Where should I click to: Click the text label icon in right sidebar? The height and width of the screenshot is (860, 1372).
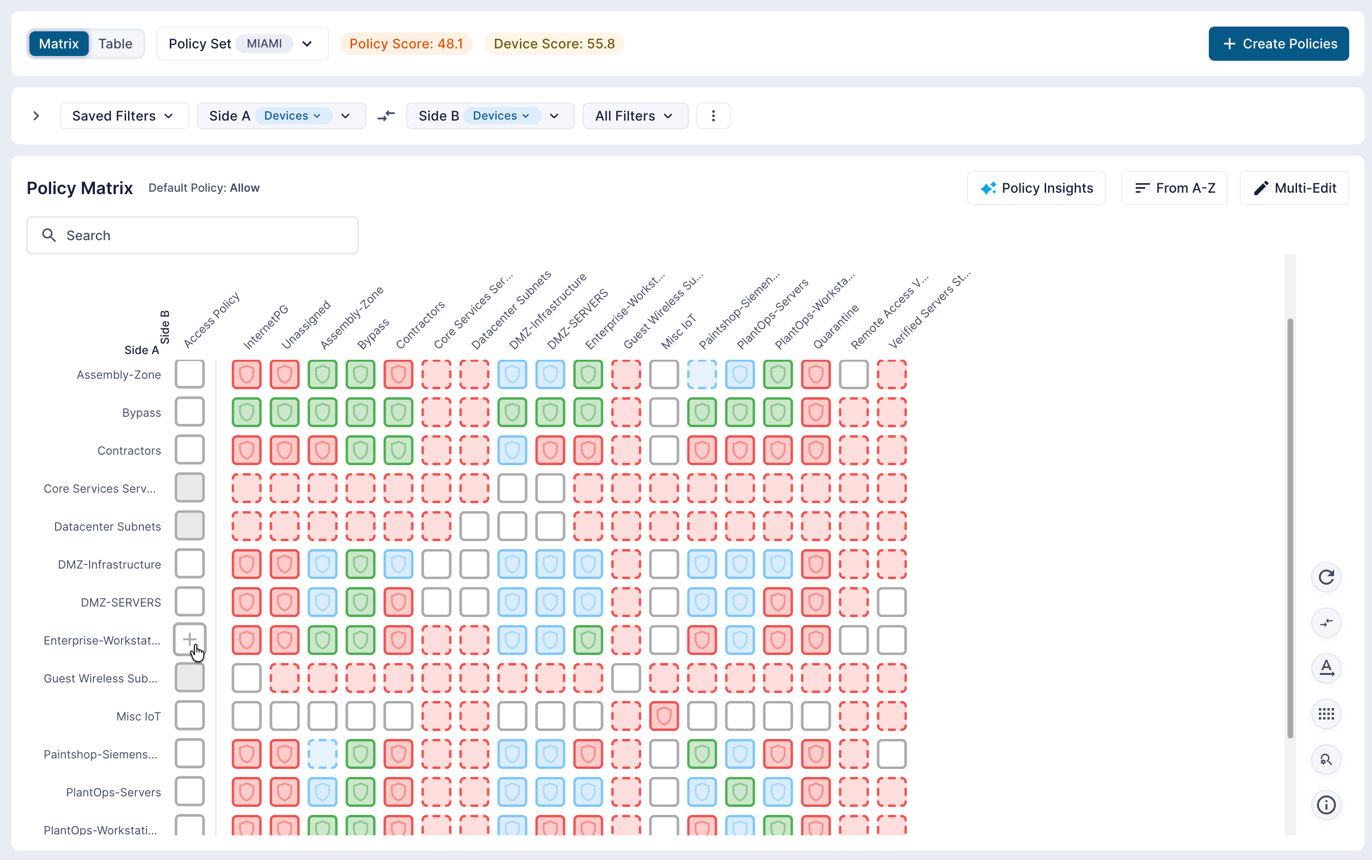pos(1326,668)
